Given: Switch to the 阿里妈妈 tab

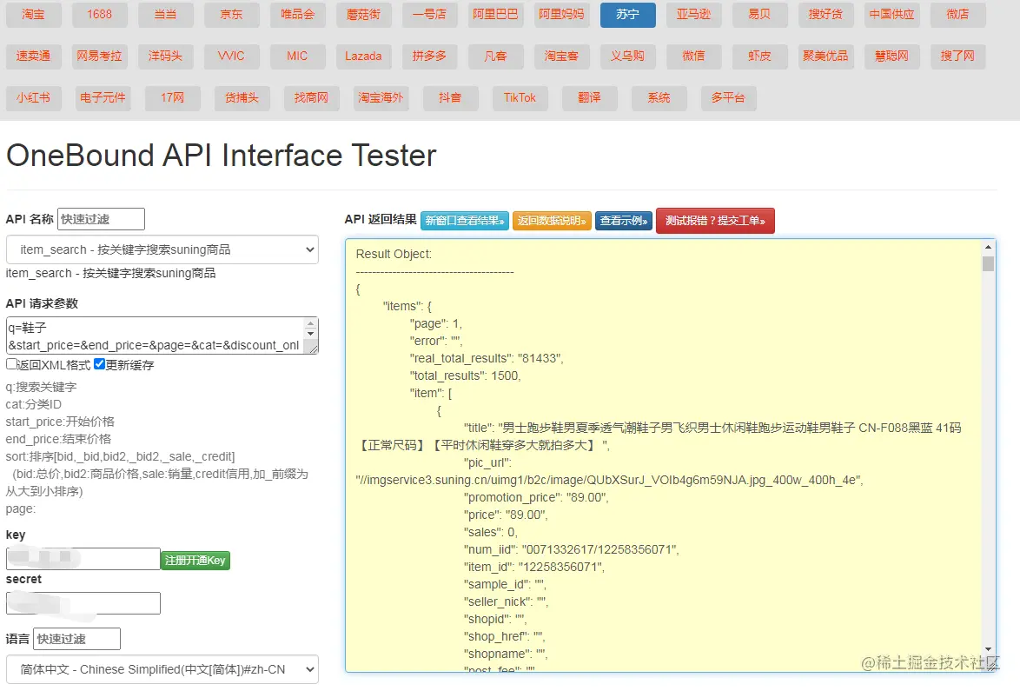Looking at the screenshot, I should tap(561, 14).
